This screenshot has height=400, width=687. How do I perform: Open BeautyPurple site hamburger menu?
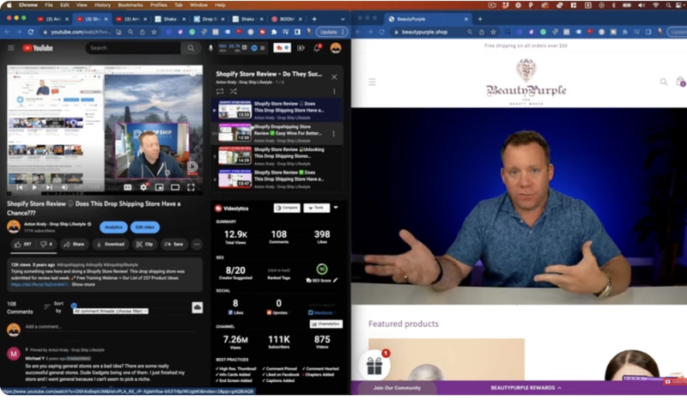click(x=372, y=82)
